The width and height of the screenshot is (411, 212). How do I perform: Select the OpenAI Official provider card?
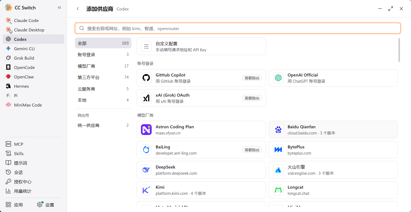pyautogui.click(x=333, y=78)
